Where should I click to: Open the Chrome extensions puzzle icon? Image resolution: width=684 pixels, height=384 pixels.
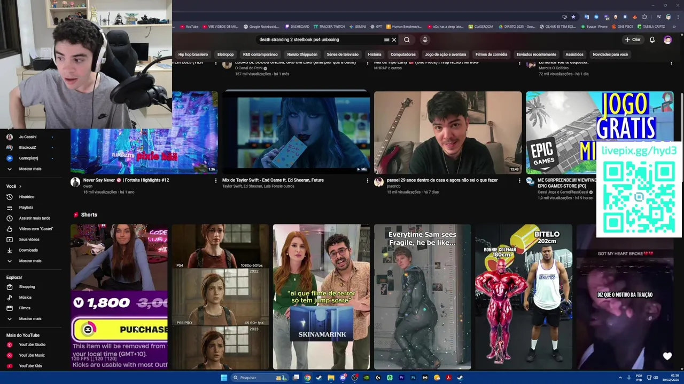coord(644,17)
